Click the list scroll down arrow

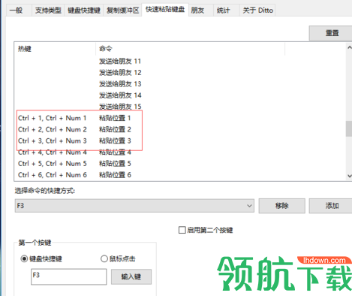coord(349,176)
